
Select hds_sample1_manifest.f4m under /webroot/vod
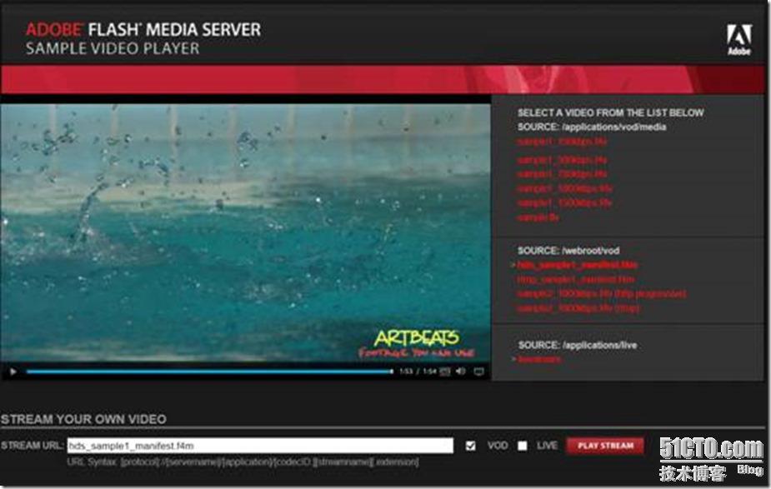(578, 266)
